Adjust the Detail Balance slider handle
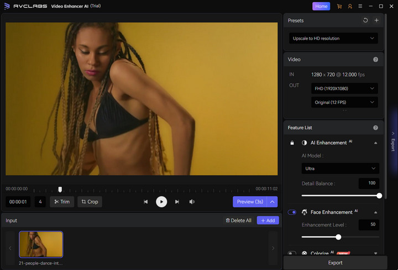 (x=379, y=195)
